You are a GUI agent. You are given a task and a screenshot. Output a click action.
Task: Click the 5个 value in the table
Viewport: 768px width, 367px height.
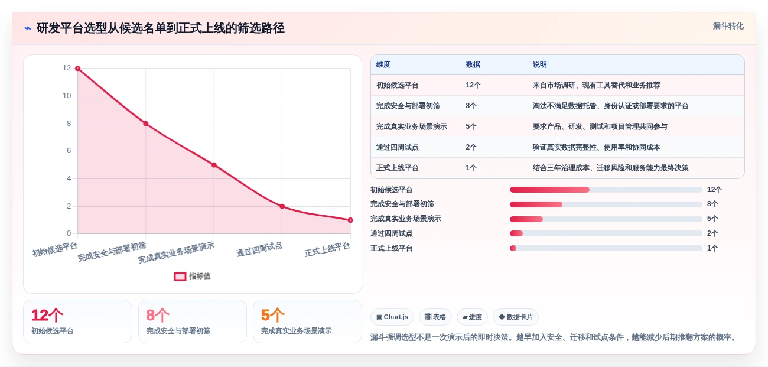coord(471,126)
